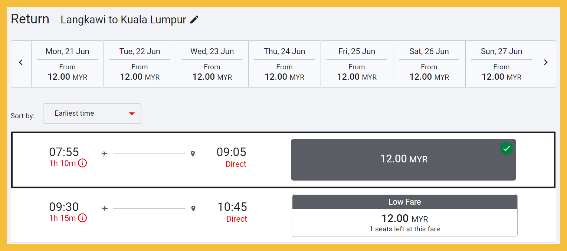
Task: Switch to Wed, 23 Jun date
Action: click(x=212, y=64)
